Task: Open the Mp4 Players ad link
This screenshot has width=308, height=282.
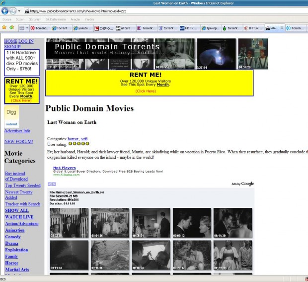Action: [x=65, y=168]
